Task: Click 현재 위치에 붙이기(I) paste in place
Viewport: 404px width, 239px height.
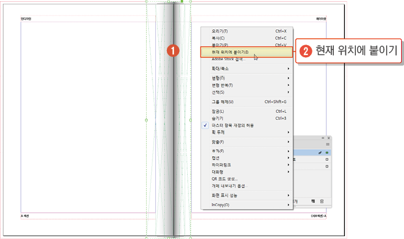Action: 247,52
